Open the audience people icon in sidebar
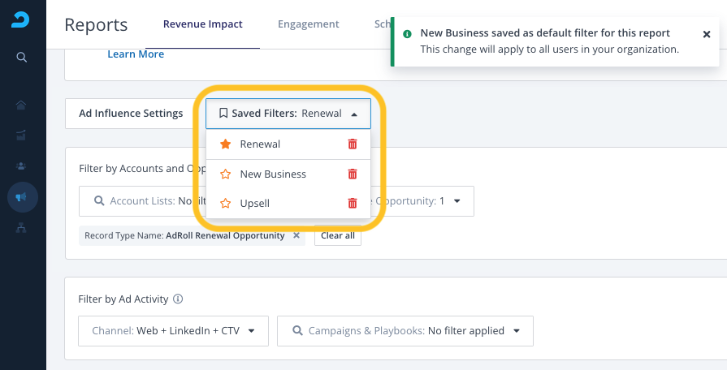The width and height of the screenshot is (727, 370). click(x=22, y=166)
